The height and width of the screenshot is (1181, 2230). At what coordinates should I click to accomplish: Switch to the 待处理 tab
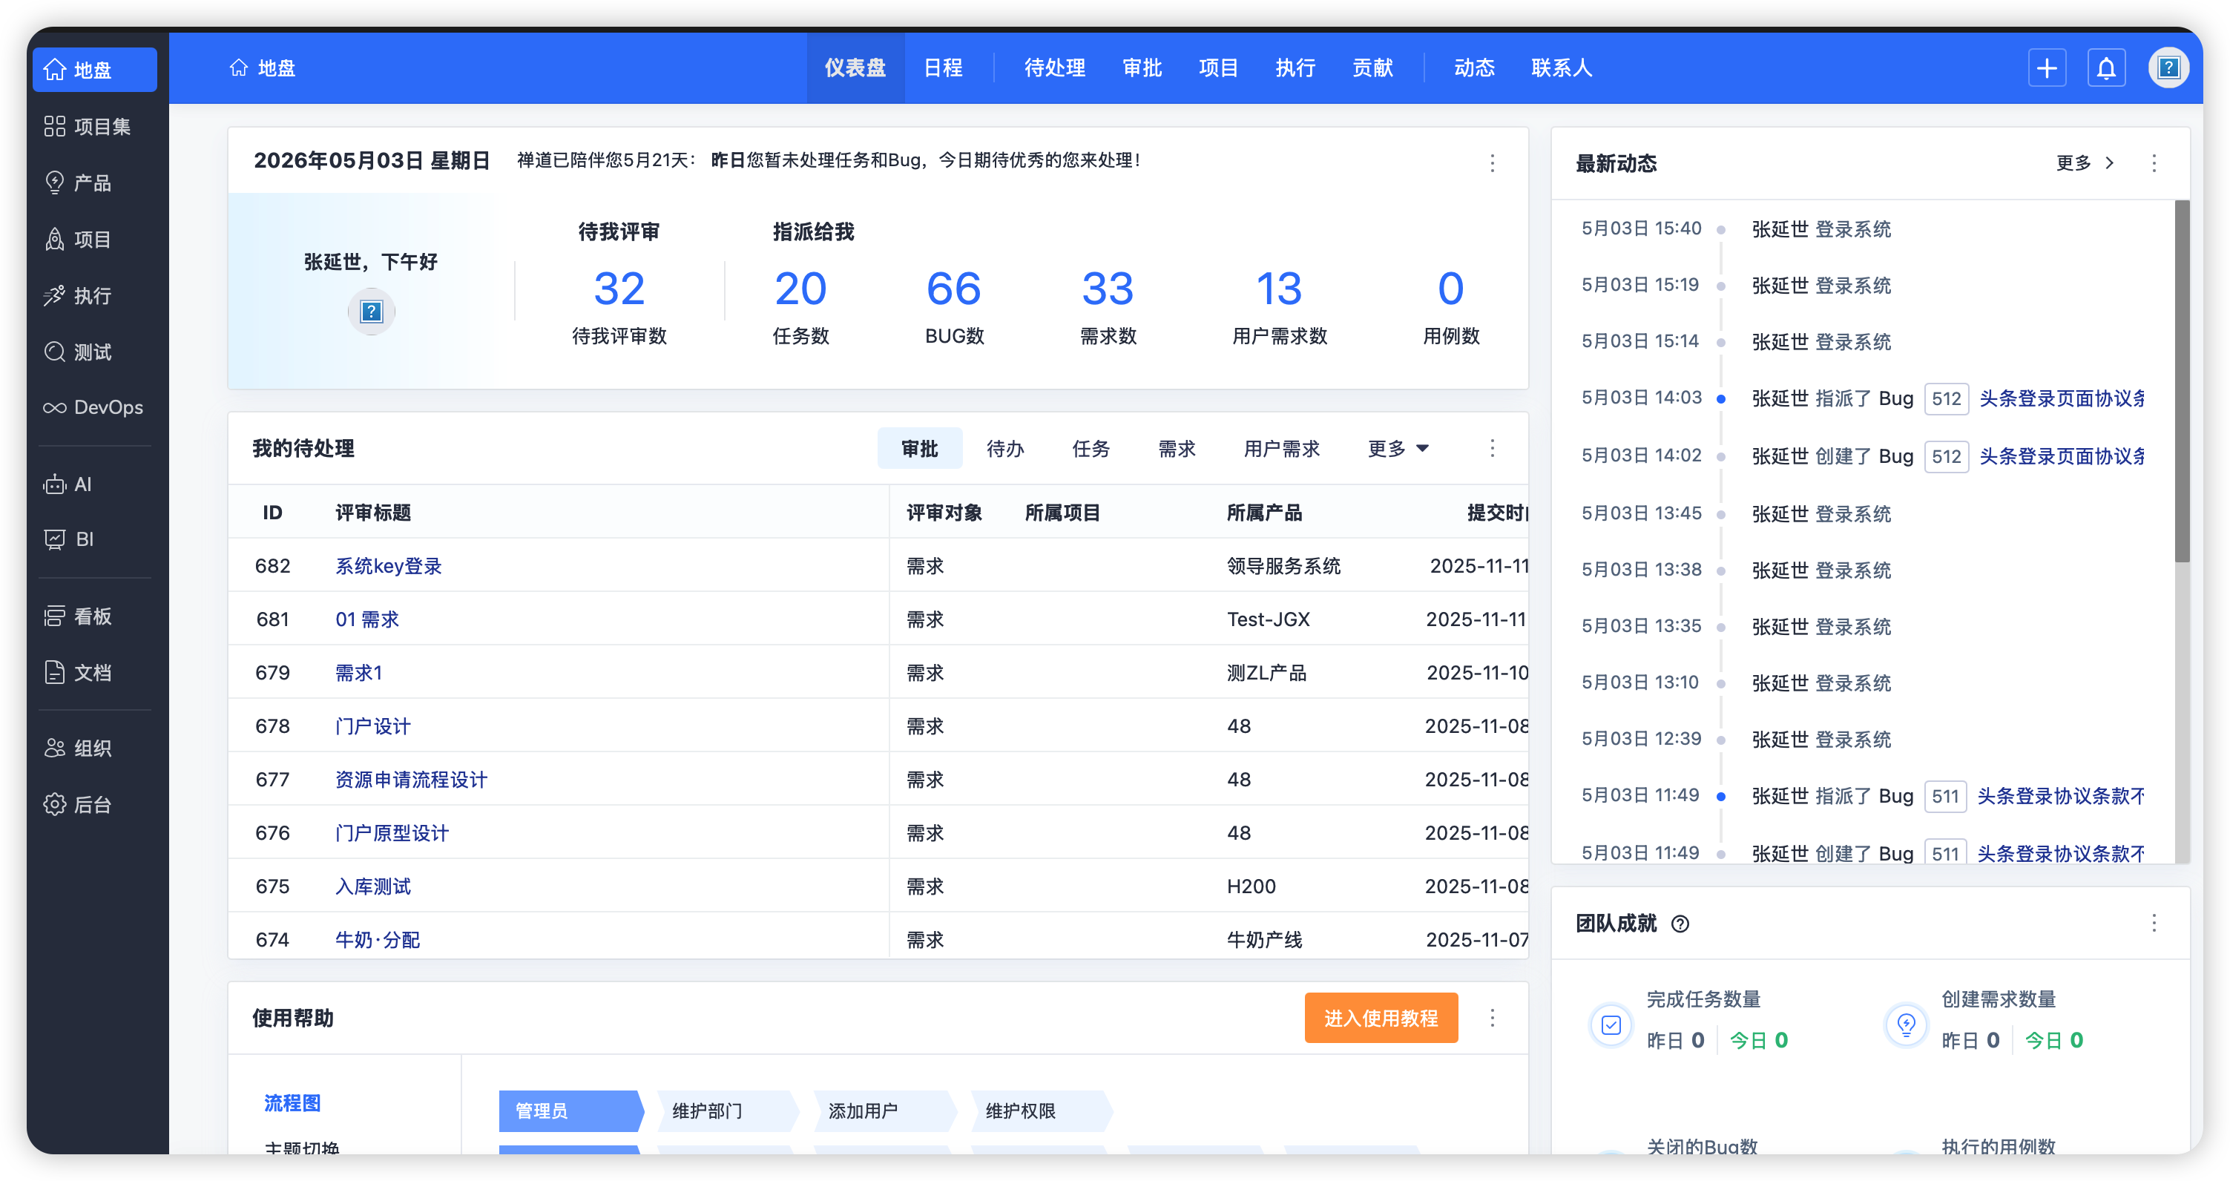point(1054,68)
